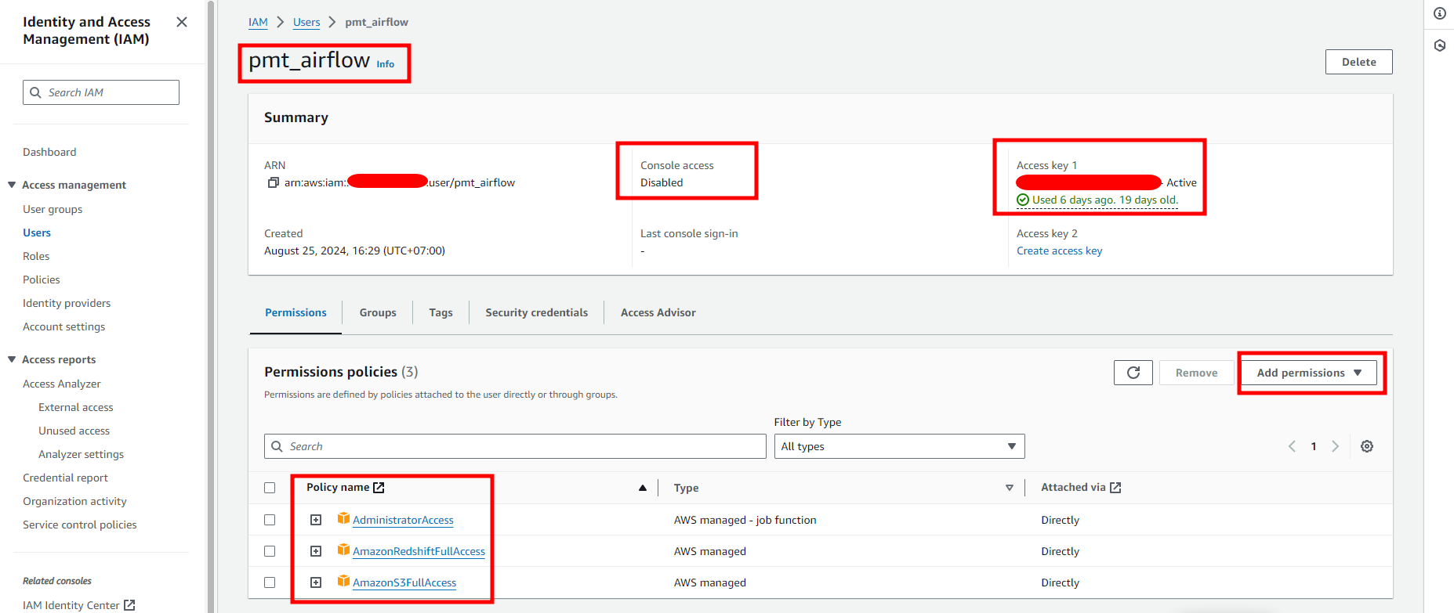Open Organization activity in the sidebar
The height and width of the screenshot is (613, 1454).
(74, 501)
